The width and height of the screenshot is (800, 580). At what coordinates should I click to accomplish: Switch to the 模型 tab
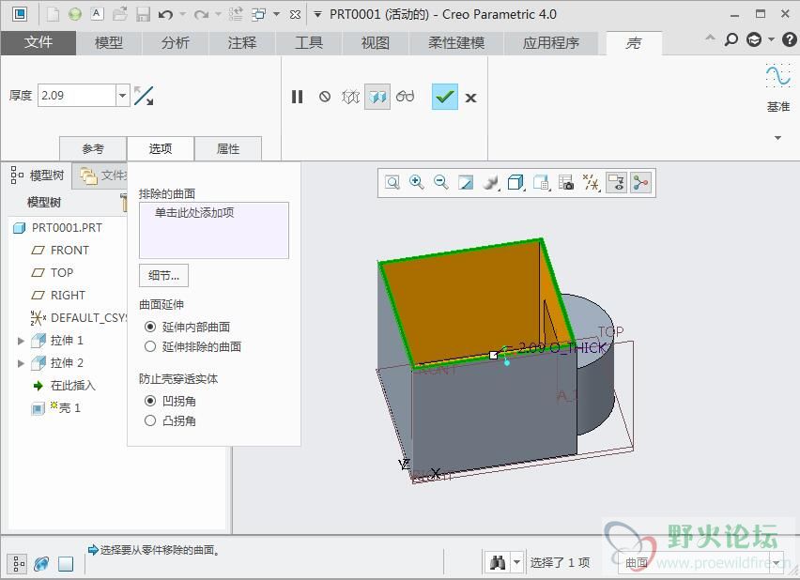click(109, 43)
